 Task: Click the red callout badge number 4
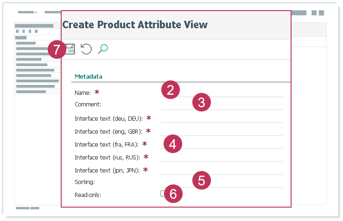[x=172, y=144]
